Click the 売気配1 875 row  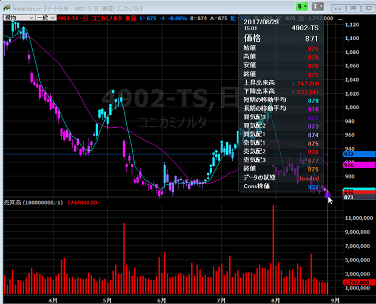point(281,144)
